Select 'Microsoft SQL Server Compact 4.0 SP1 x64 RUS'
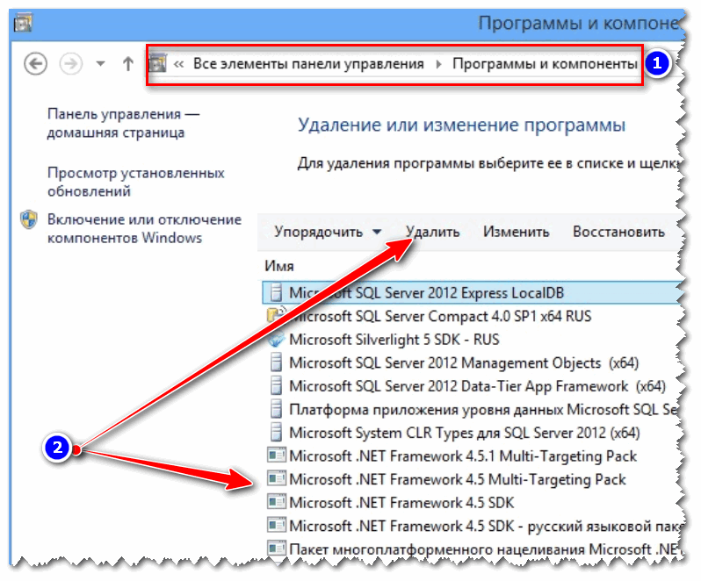 click(x=440, y=316)
